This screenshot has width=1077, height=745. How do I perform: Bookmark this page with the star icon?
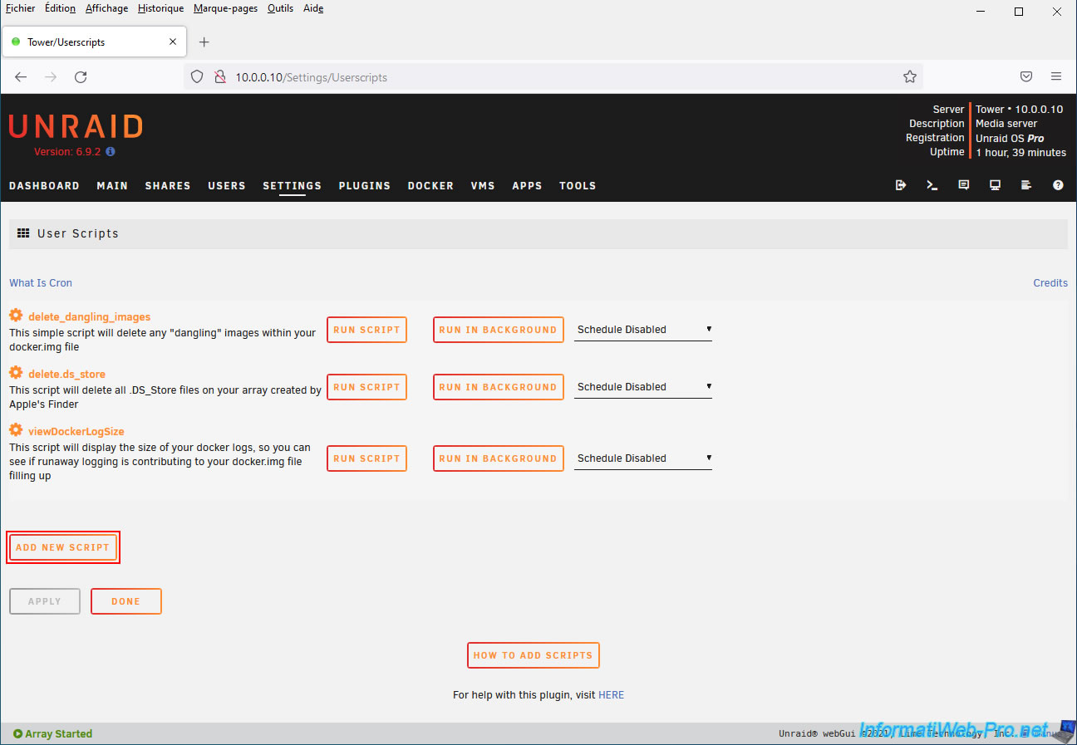pyautogui.click(x=910, y=77)
